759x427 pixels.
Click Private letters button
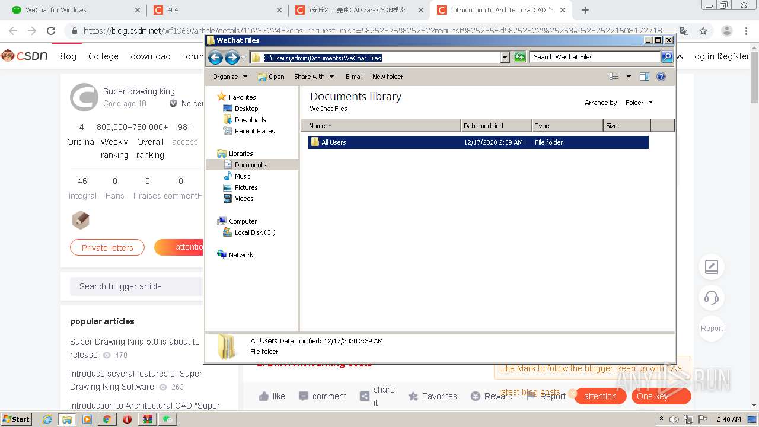[107, 247]
